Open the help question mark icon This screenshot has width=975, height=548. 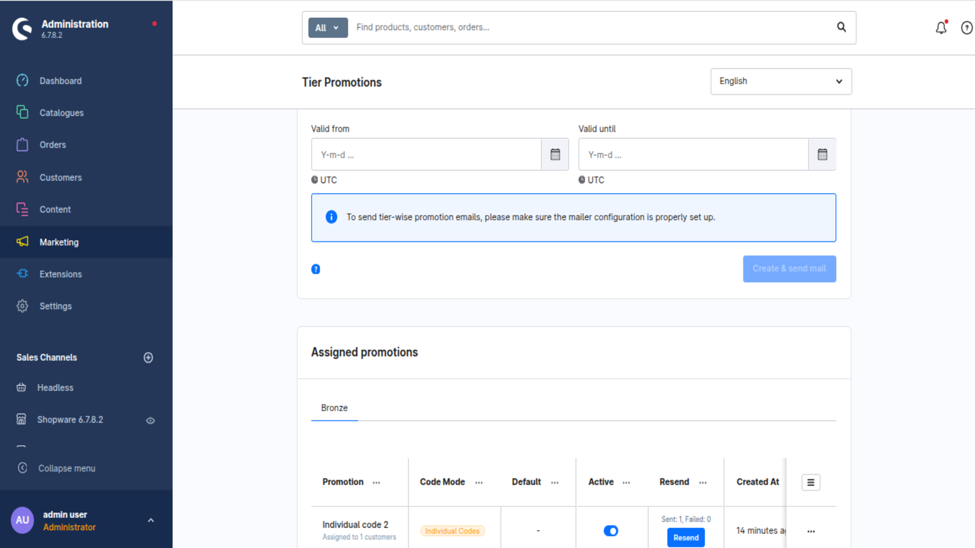967,28
